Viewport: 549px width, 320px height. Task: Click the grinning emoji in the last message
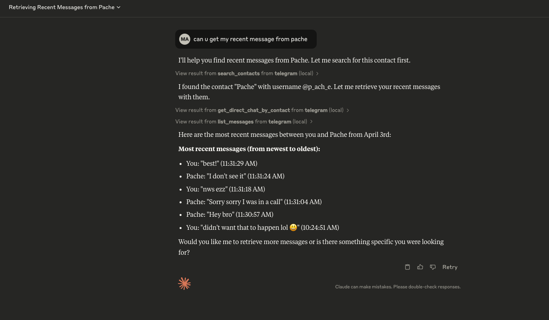tap(293, 227)
